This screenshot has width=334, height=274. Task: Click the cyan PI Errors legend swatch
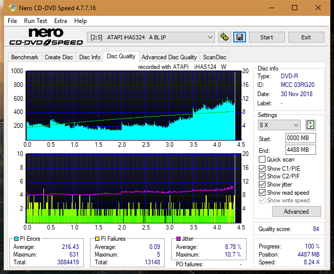tap(16, 239)
